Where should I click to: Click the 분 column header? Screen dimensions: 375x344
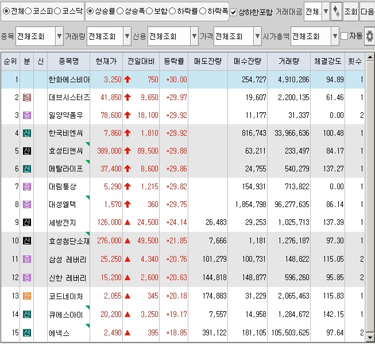[27, 62]
